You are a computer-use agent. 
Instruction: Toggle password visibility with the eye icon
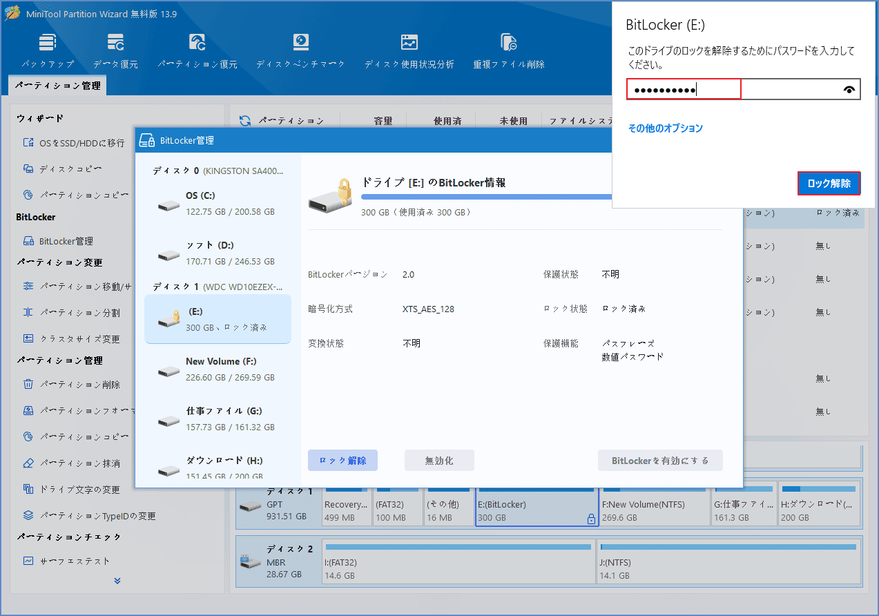click(x=849, y=89)
